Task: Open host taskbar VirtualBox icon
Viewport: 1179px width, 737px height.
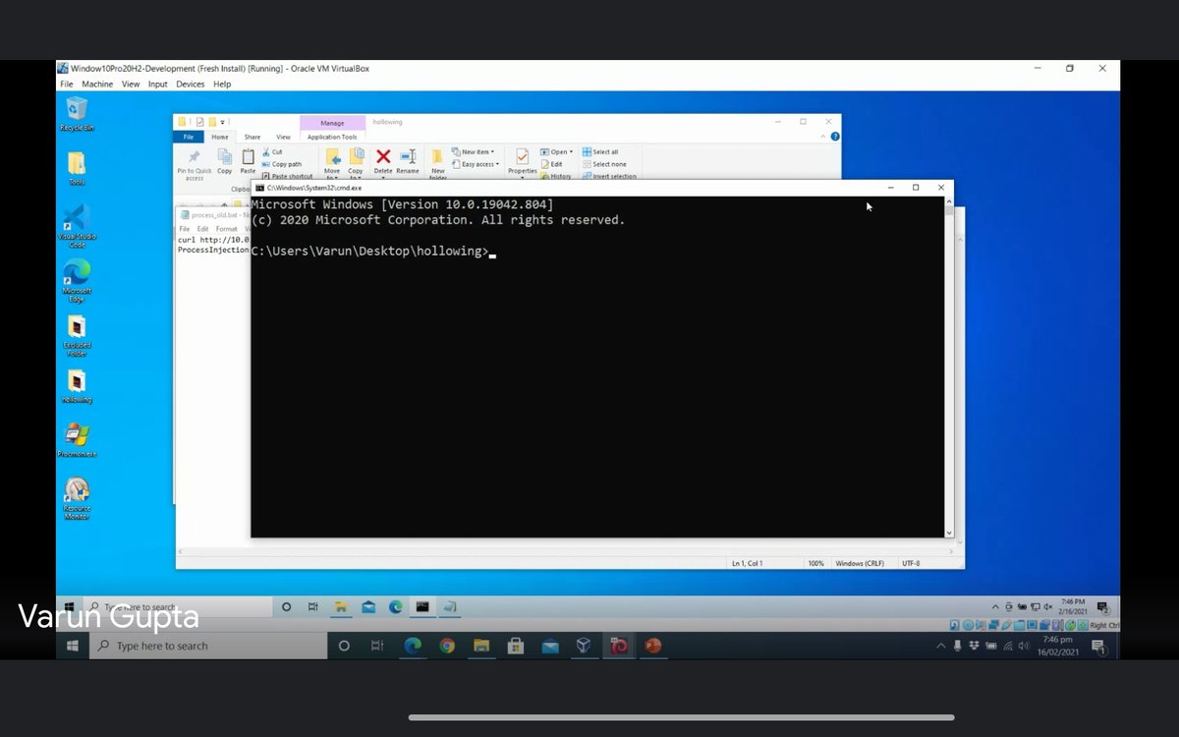Action: click(x=584, y=646)
